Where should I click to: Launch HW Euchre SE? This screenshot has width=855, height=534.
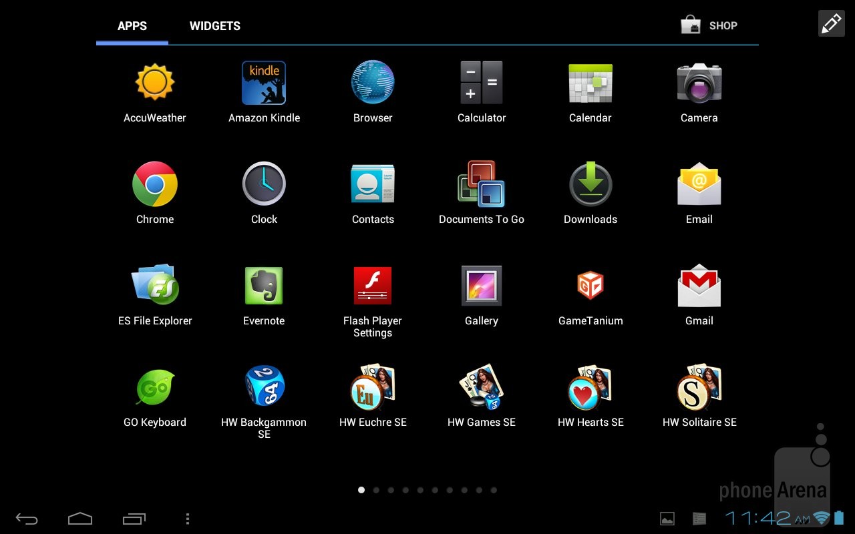pos(373,386)
